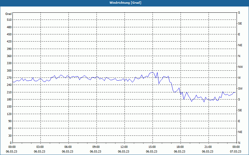This screenshot has height=155, width=249.
Task: Click the y-axis value "360"
Action: point(9,56)
